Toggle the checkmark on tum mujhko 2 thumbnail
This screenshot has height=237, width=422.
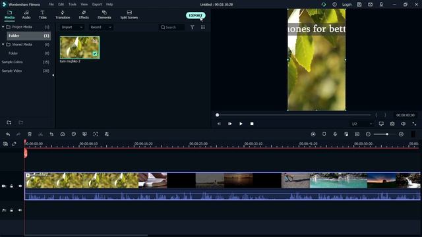click(x=95, y=54)
